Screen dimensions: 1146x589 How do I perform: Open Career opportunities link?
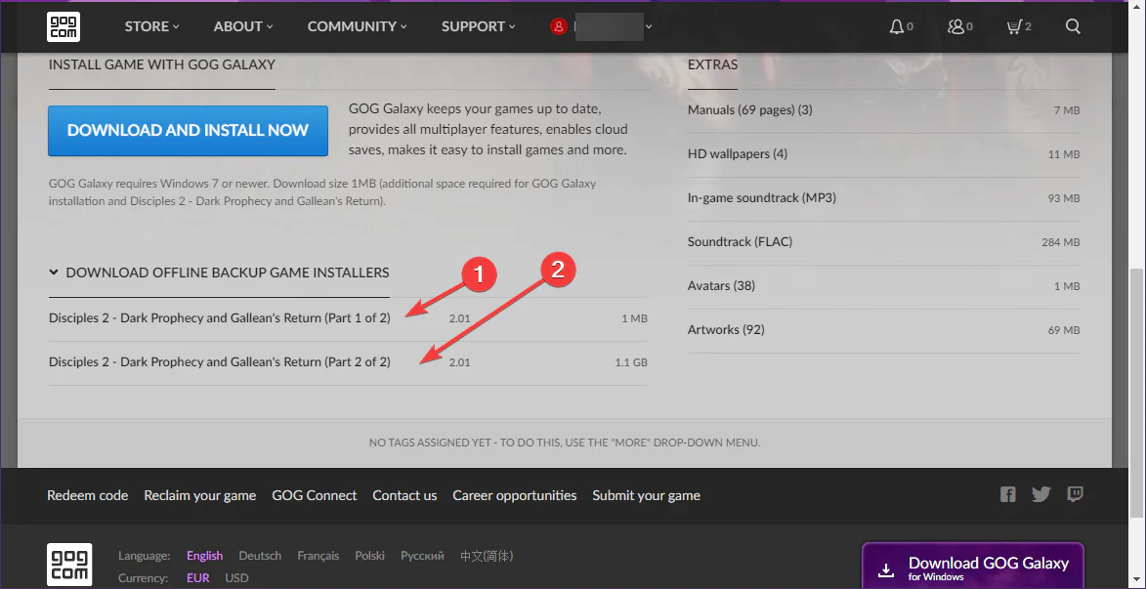(515, 495)
